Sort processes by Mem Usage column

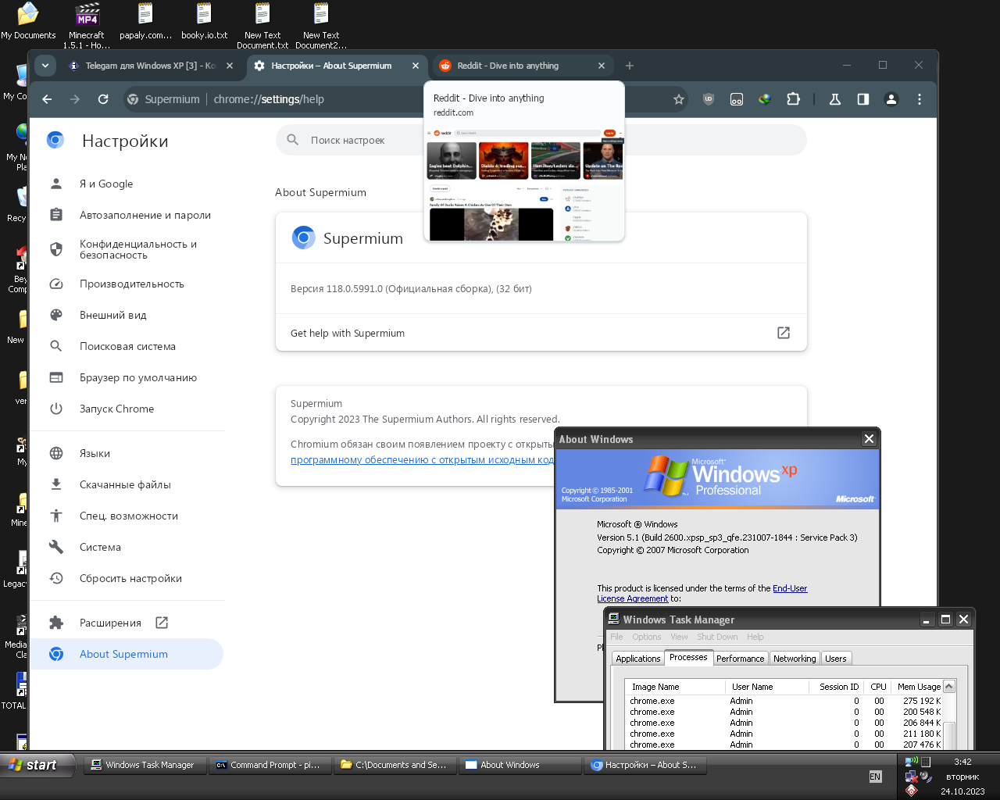pos(916,687)
